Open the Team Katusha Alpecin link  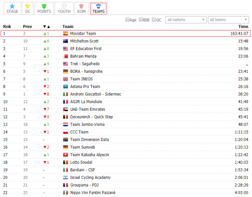(x=90, y=155)
